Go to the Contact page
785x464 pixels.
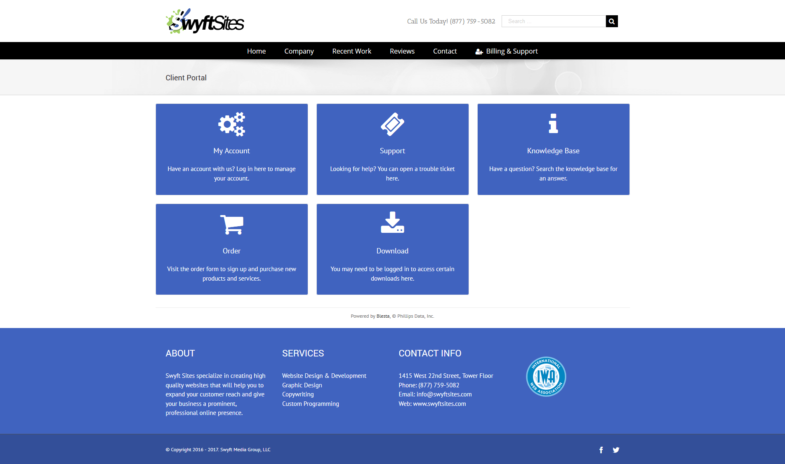coord(445,51)
